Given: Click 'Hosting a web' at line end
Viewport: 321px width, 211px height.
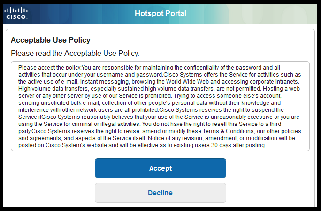Looking at the screenshot, I should 281,89.
